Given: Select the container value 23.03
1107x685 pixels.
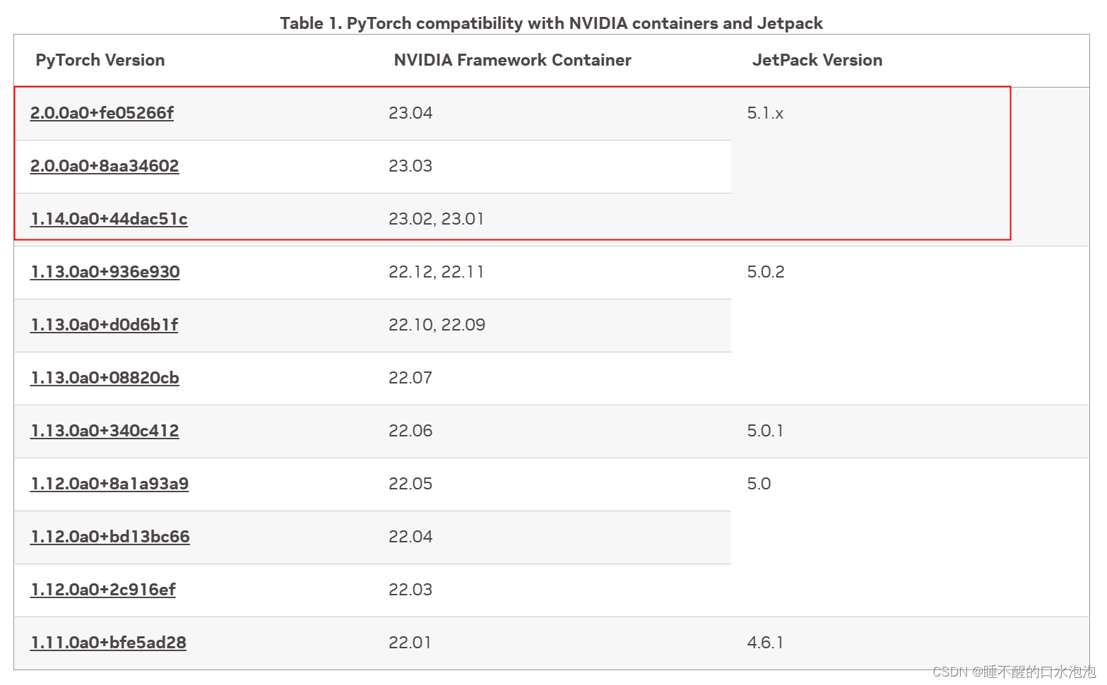Looking at the screenshot, I should pos(410,166).
